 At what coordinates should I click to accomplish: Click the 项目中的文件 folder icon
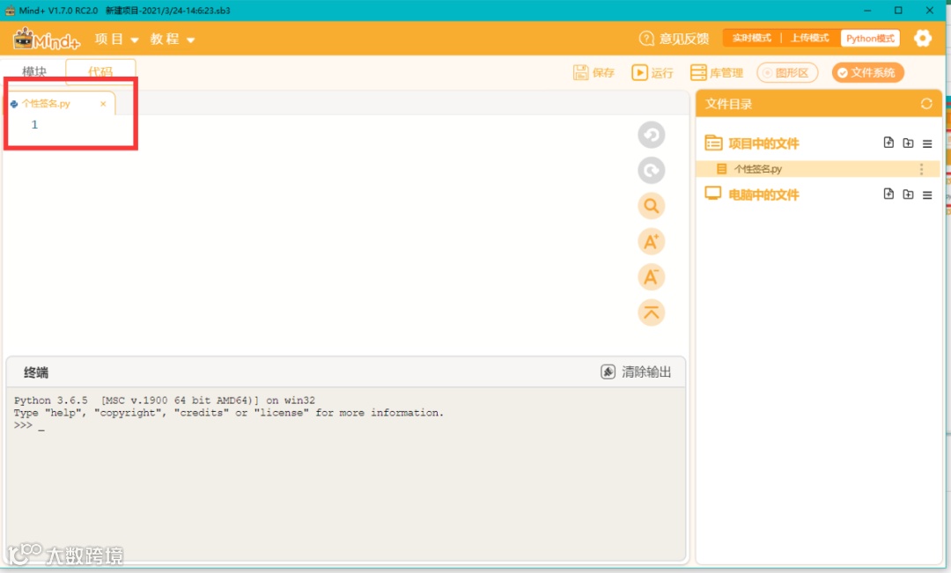point(713,143)
